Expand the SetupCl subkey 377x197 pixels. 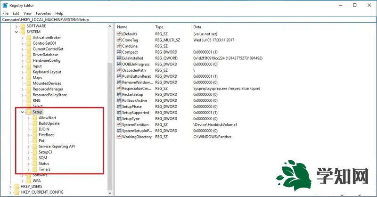pyautogui.click(x=28, y=152)
